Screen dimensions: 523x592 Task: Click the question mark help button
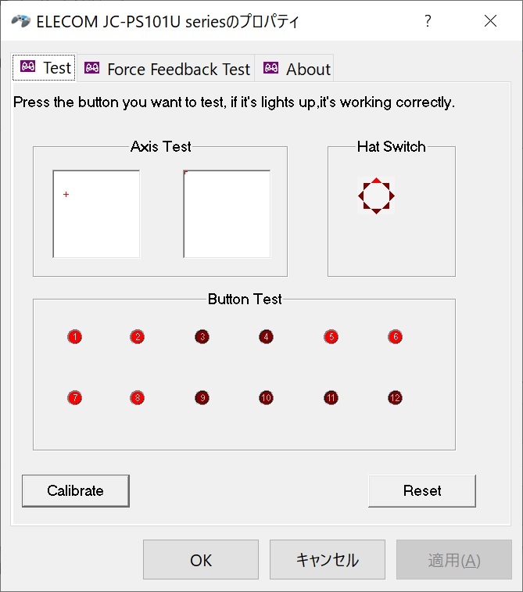pyautogui.click(x=428, y=21)
